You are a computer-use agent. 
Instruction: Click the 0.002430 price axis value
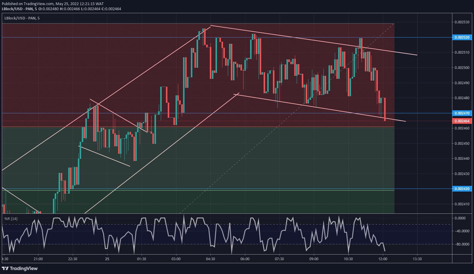click(462, 174)
